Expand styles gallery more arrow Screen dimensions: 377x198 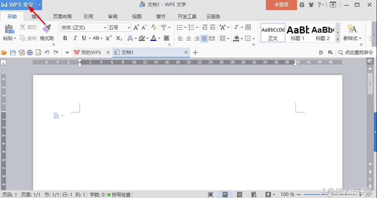338,39
